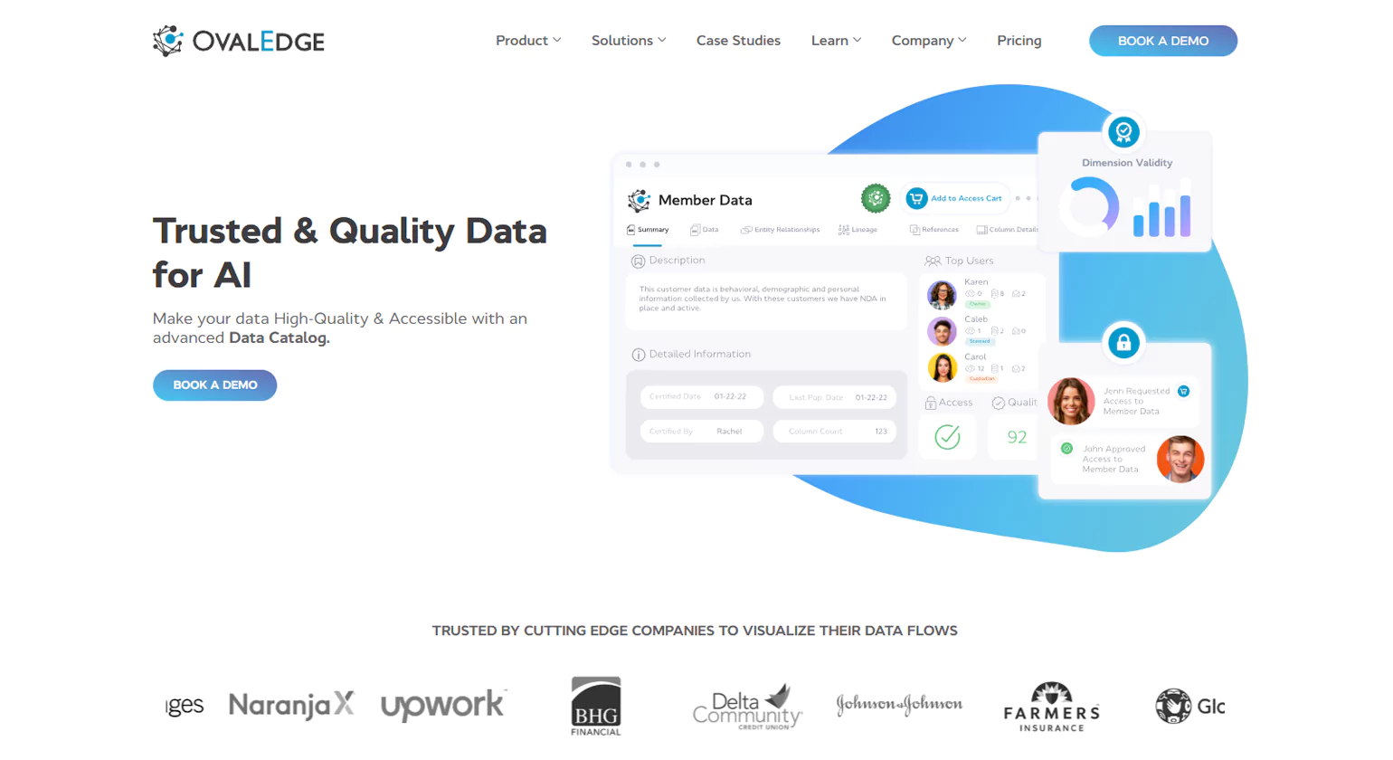
Task: Click the Member Data dashboard preview image
Action: pos(769,362)
